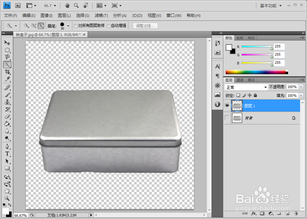307x219 pixels.
Task: Switch to the 色板 tab
Action: (x=240, y=38)
